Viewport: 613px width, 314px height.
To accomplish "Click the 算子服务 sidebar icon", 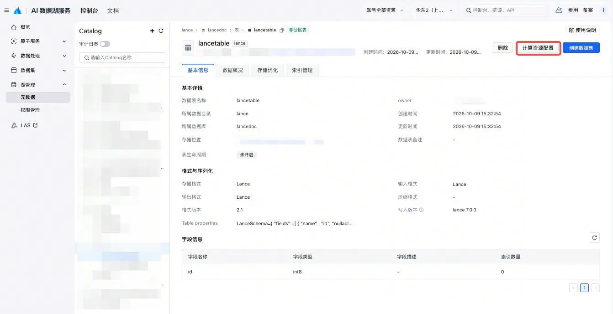I will click(x=14, y=41).
